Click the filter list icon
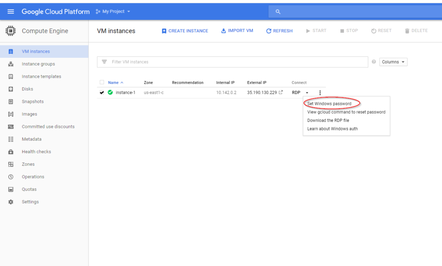442x266 pixels. [x=104, y=62]
